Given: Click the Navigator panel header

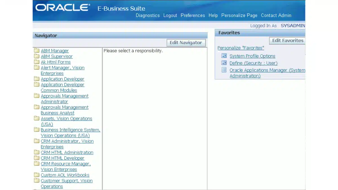Looking at the screenshot, I should pyautogui.click(x=120, y=35).
